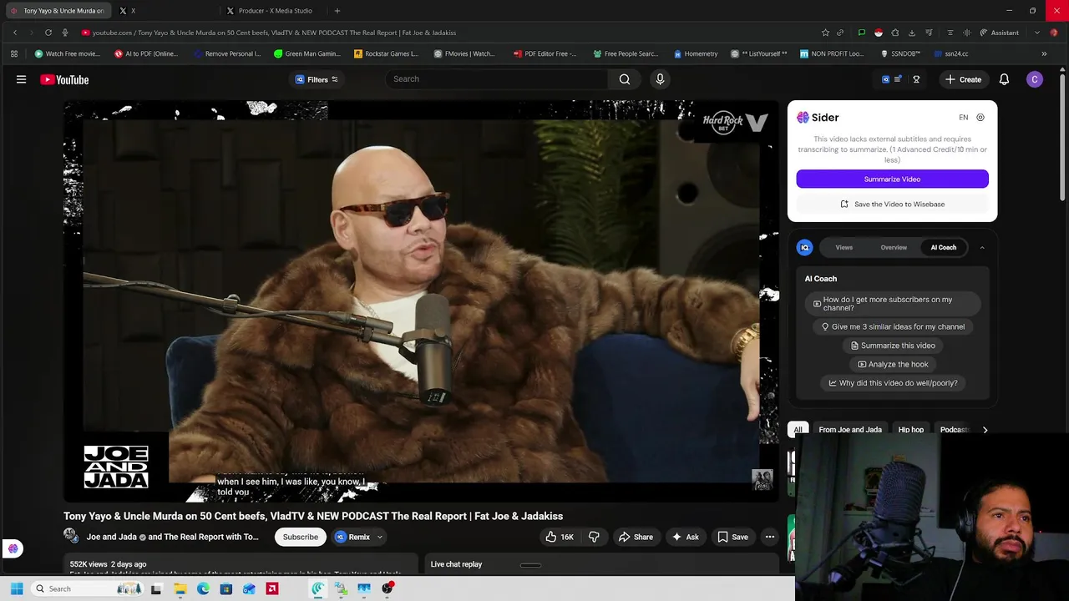Request 3 similar ideas for my channel
This screenshot has height=601, width=1069.
892,326
